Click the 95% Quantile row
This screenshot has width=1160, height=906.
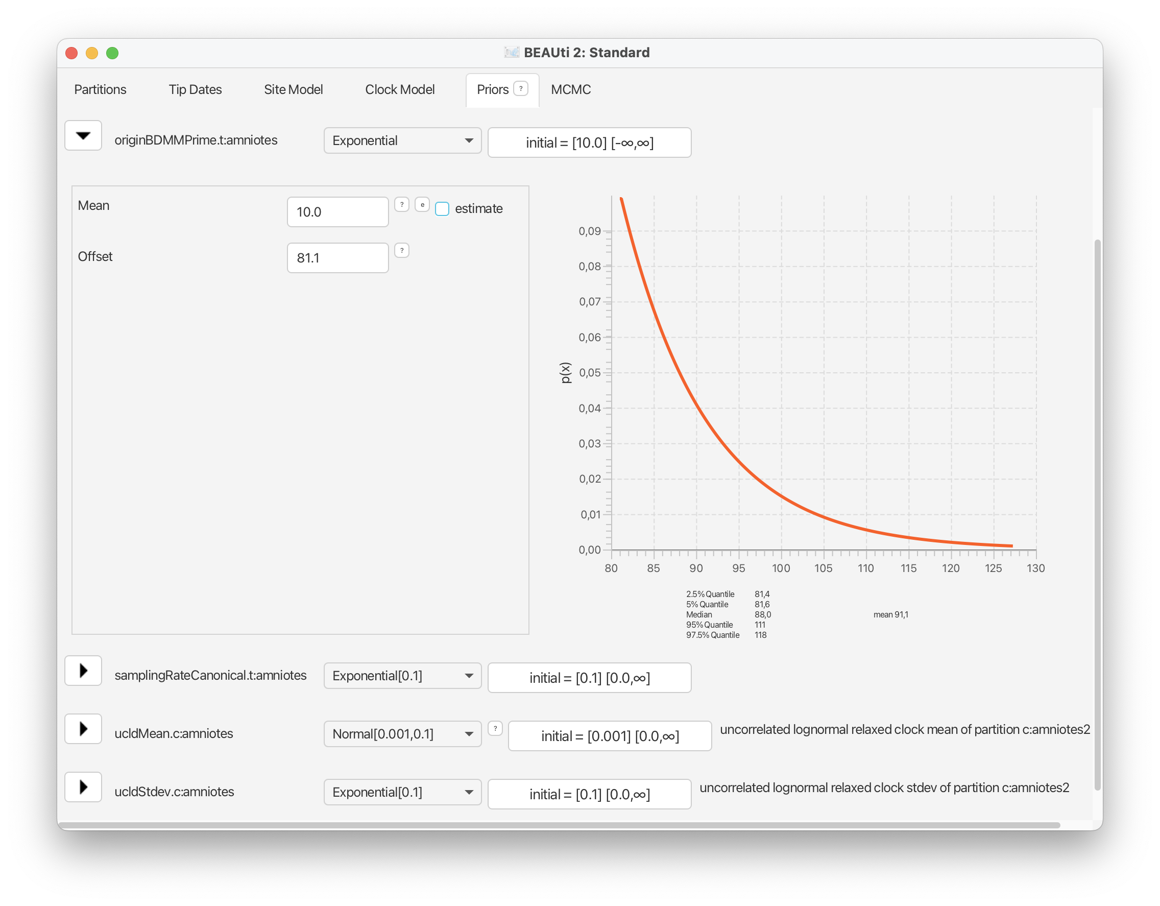[x=726, y=625]
